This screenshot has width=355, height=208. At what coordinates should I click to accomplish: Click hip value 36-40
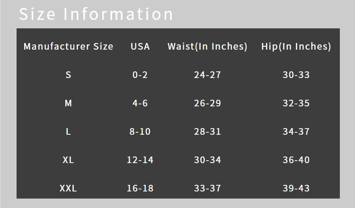pos(296,160)
